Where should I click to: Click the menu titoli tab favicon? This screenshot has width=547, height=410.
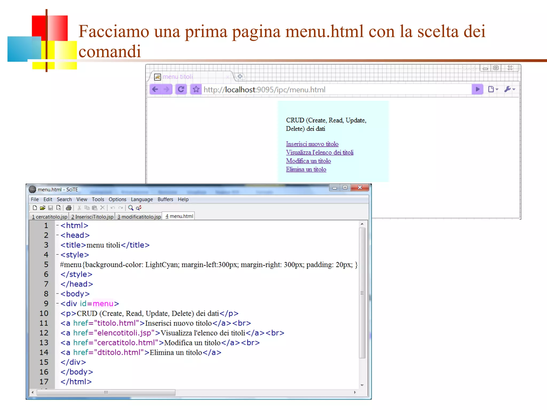[x=158, y=77]
